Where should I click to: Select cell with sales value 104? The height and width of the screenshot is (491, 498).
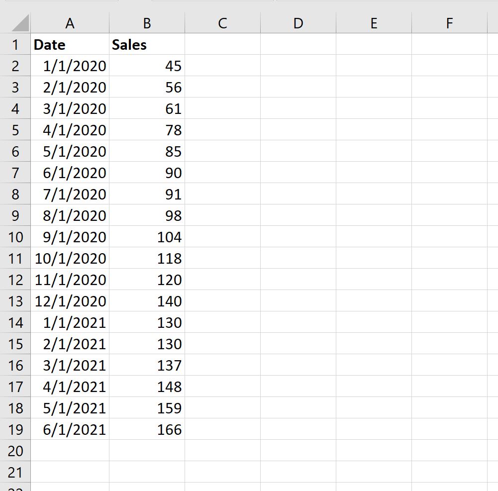pos(147,237)
